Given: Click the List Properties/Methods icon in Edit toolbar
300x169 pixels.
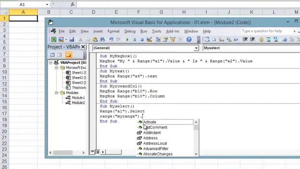Looking at the screenshot, I should tap(207, 39).
